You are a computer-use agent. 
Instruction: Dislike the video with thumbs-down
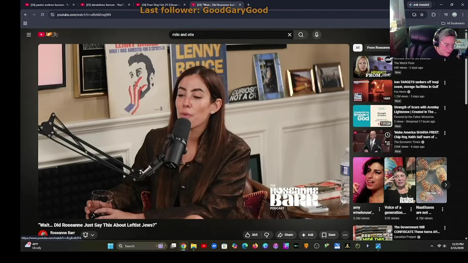pos(267,235)
